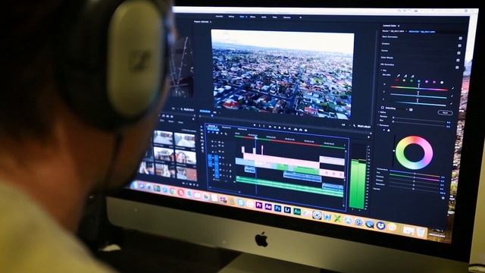Toggle the Basic Correction enable checkbox

click(x=460, y=39)
